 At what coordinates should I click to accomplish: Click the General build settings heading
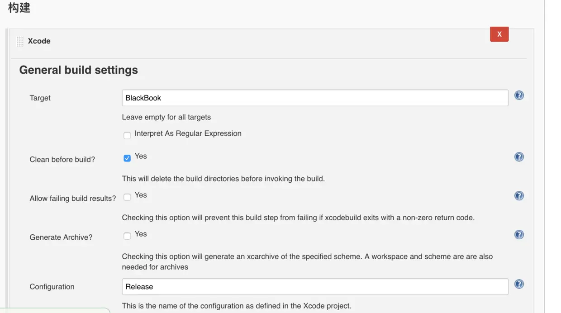pos(78,70)
